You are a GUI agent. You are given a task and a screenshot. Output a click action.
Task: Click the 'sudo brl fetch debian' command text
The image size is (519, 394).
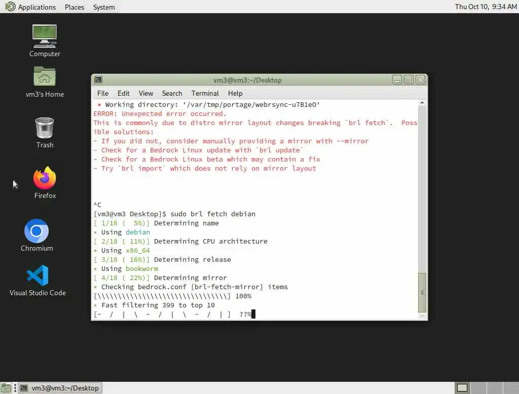[x=213, y=214]
